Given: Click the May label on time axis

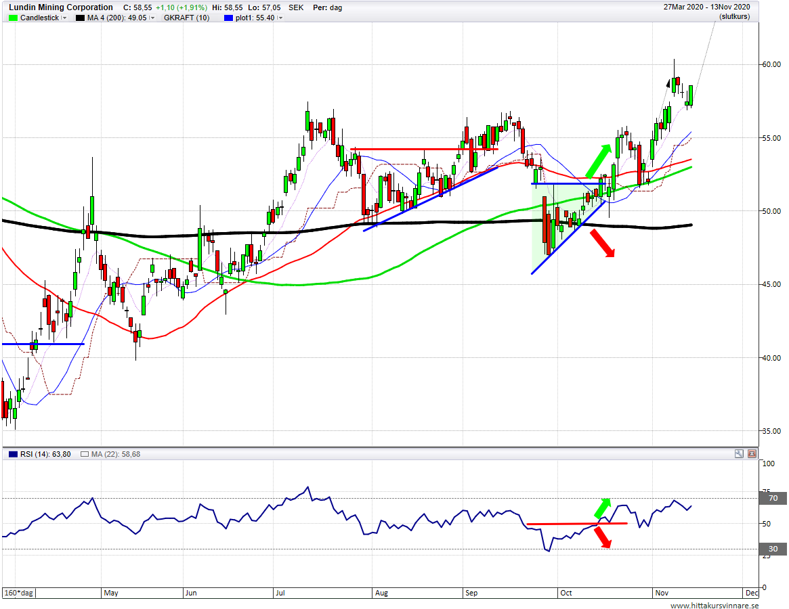Looking at the screenshot, I should [110, 593].
